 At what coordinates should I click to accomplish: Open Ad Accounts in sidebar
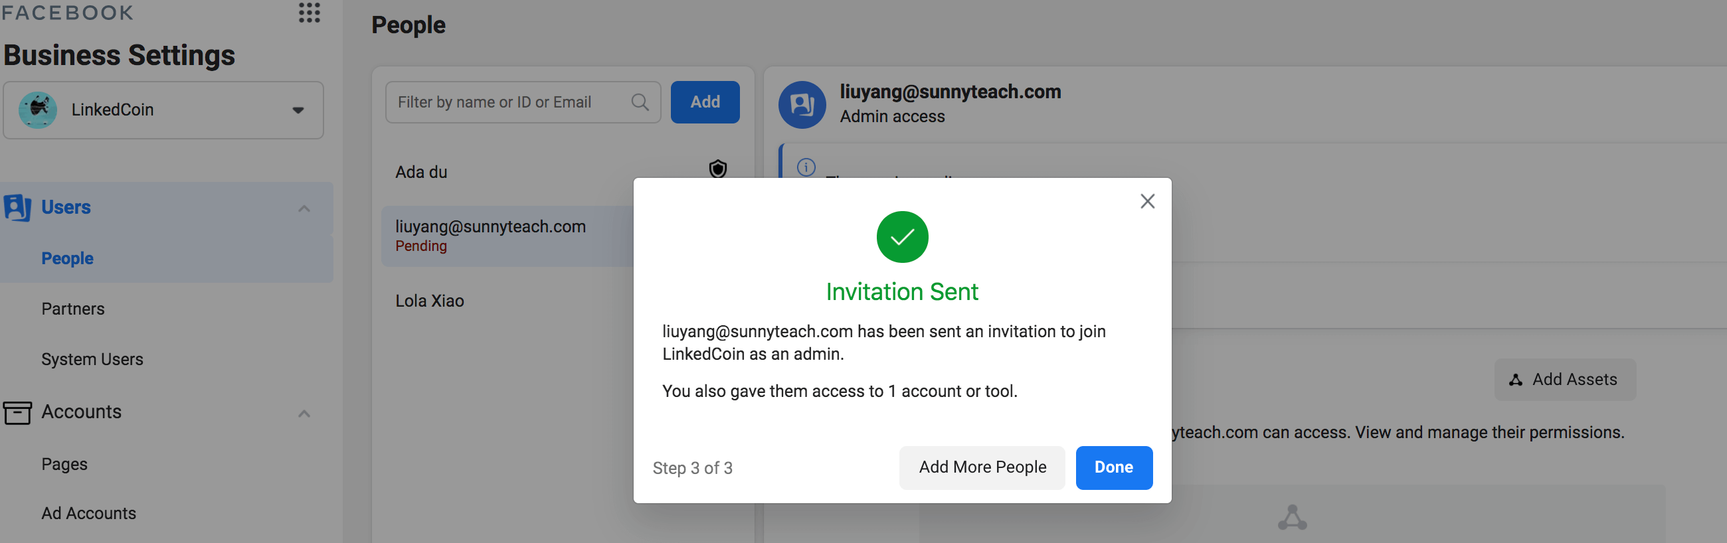(88, 514)
